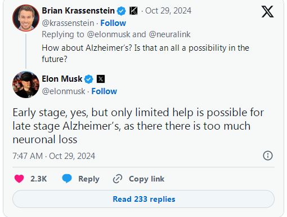Screen dimensions: 287x217
Task: Click the Copy link text
Action: pyautogui.click(x=146, y=179)
